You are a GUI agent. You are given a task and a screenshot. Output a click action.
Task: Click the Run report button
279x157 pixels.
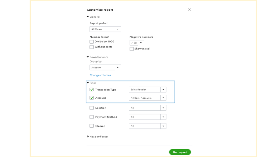180,152
